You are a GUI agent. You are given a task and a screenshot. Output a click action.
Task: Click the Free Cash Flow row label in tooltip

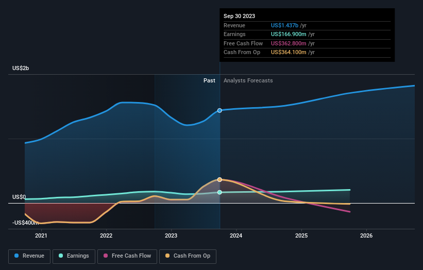coord(243,43)
